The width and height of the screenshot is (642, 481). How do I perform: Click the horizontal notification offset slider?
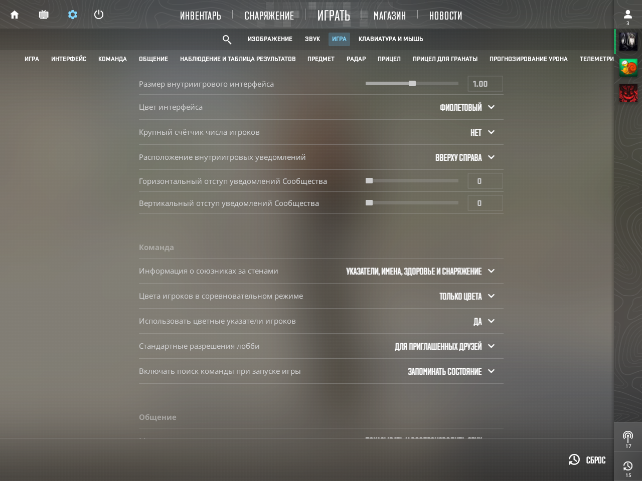click(x=412, y=181)
